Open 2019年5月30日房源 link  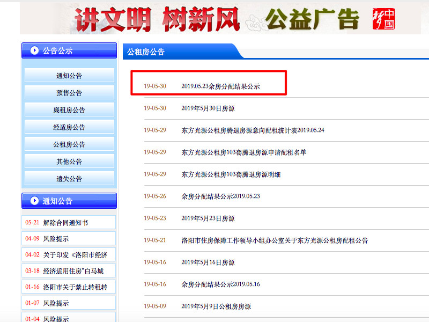tap(208, 108)
